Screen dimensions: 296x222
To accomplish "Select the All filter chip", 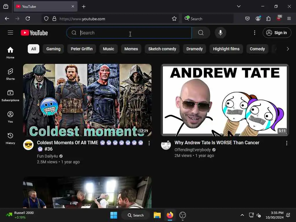I will (x=34, y=49).
